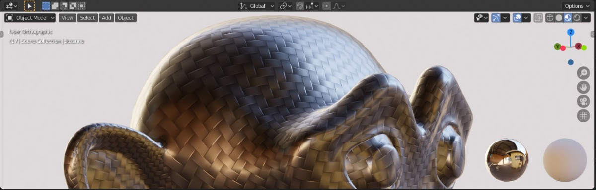Click the blue Z axis on navigation gizmo

pyautogui.click(x=571, y=32)
